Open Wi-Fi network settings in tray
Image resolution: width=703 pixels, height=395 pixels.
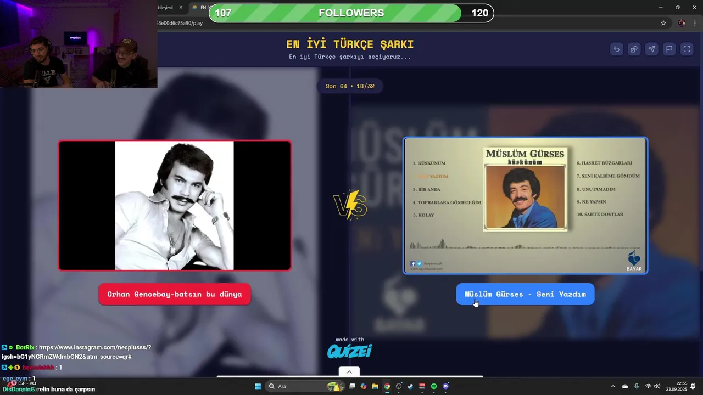648,386
